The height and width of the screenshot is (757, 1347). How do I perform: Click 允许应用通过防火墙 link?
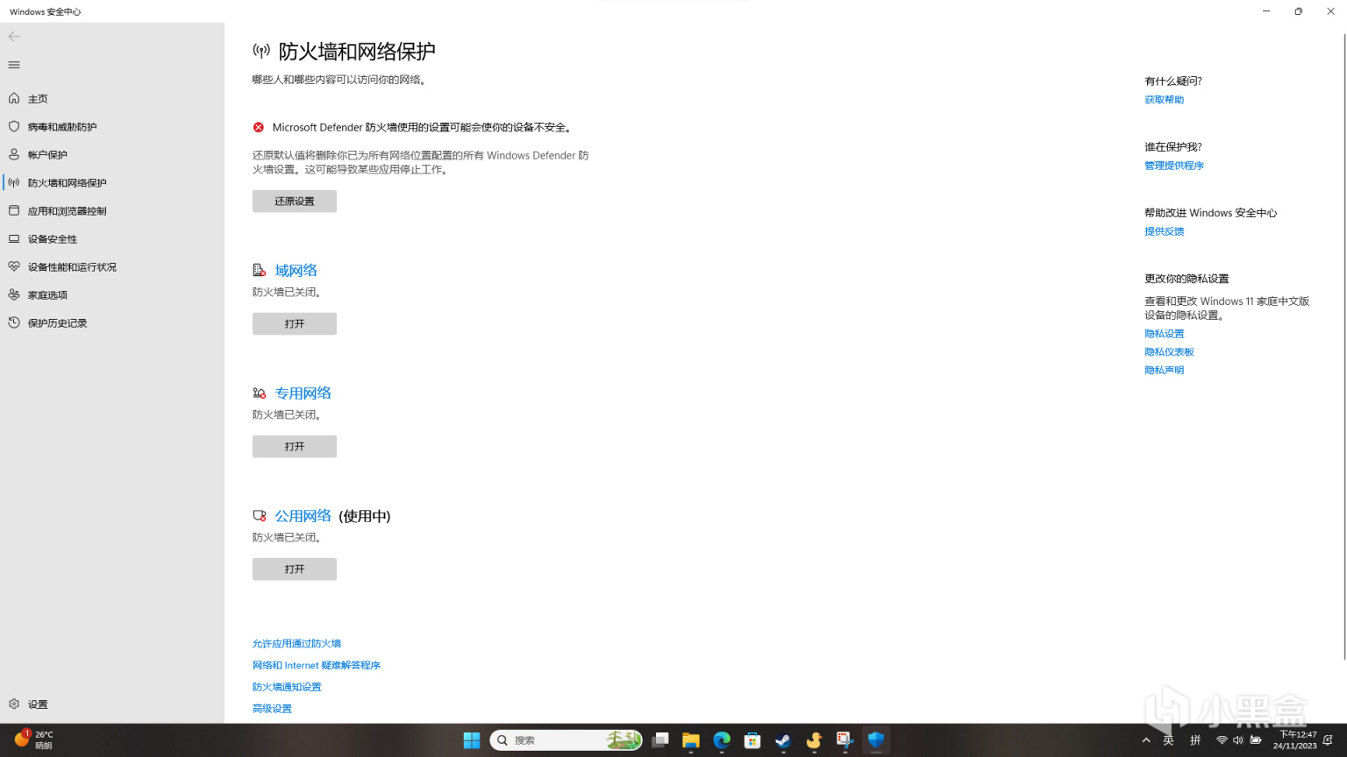[296, 643]
